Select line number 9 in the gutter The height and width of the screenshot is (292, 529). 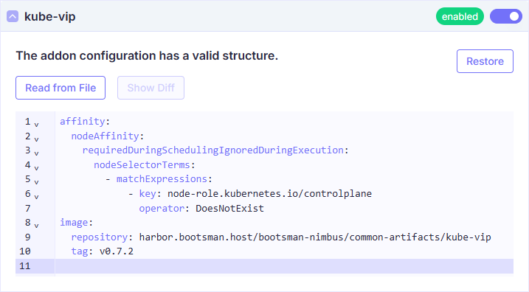[27, 237]
